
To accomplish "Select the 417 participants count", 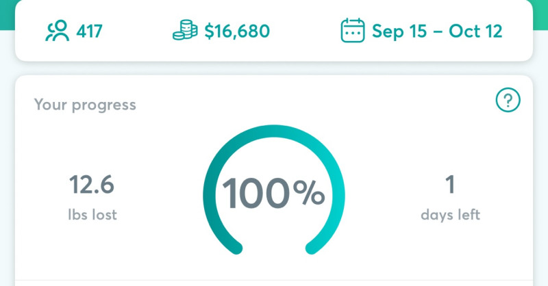I will pos(89,31).
